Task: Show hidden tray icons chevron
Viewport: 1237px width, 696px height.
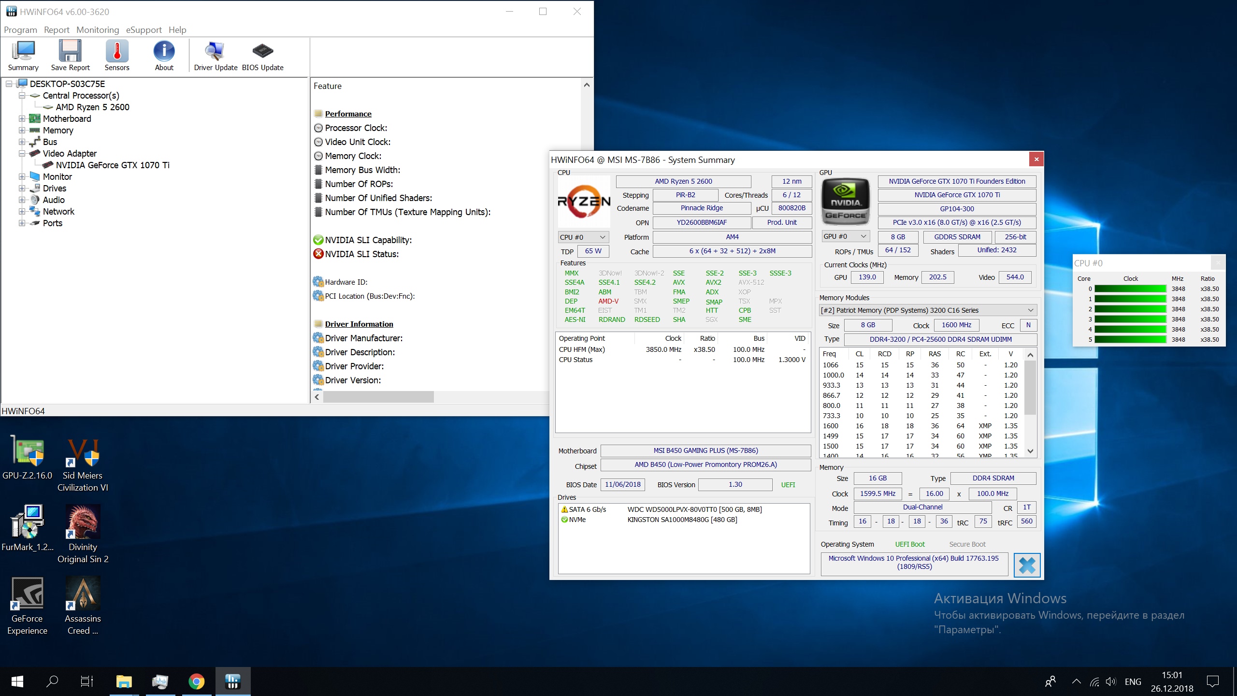Action: coord(1076,681)
